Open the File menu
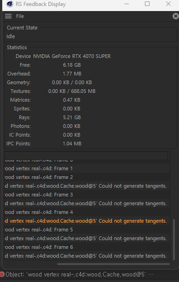 pos(20,16)
